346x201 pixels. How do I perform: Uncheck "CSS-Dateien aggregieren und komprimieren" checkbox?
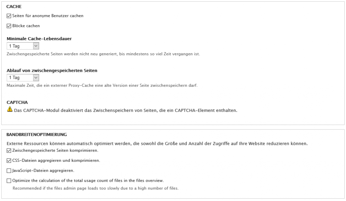click(9, 160)
